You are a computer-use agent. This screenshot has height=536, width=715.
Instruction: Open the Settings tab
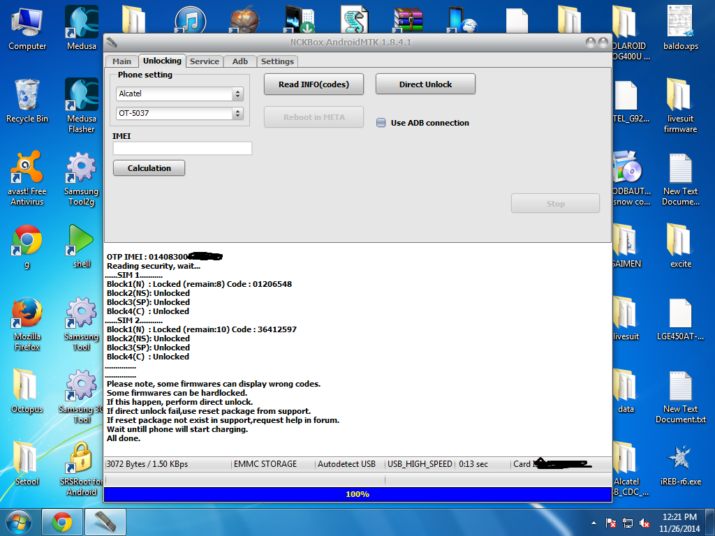tap(277, 61)
